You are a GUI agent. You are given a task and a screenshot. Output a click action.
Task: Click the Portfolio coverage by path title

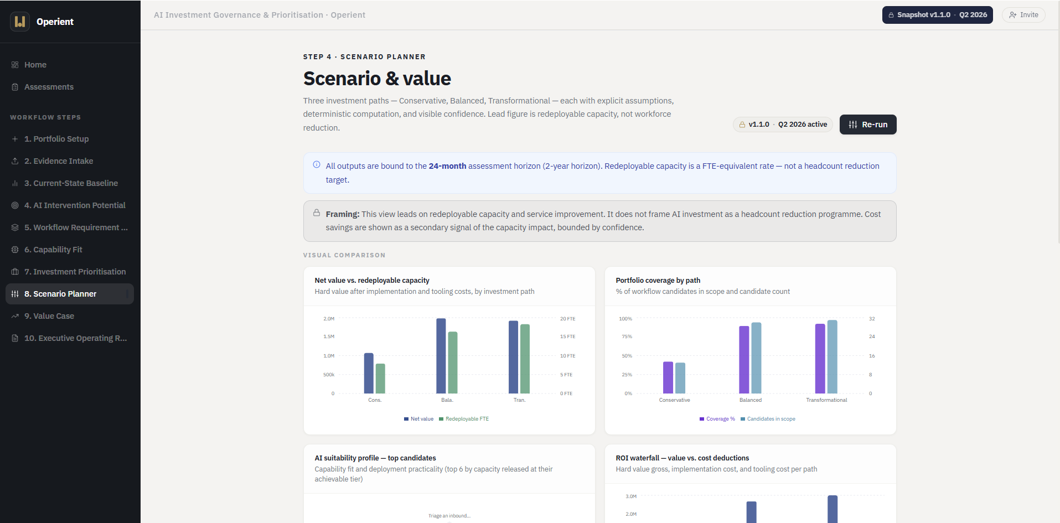[658, 281]
